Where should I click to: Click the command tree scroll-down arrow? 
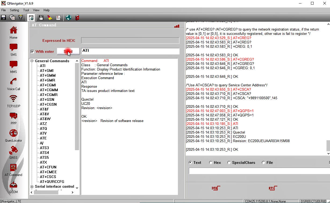(x=77, y=188)
